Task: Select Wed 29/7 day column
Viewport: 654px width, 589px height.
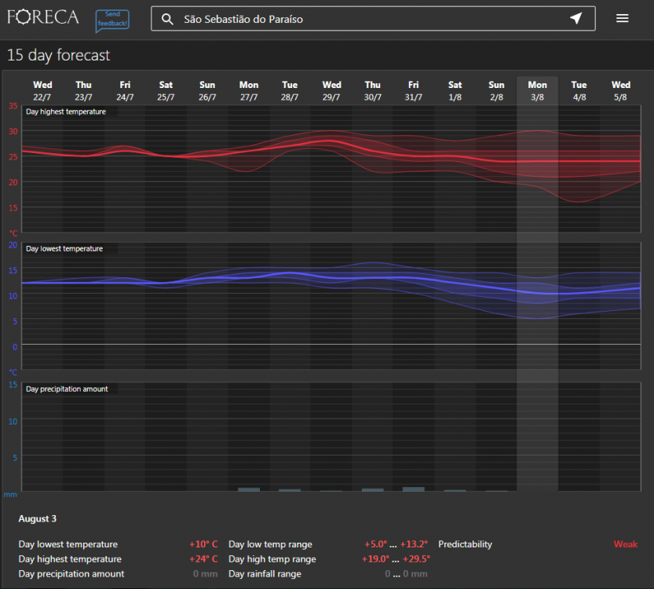Action: [331, 90]
